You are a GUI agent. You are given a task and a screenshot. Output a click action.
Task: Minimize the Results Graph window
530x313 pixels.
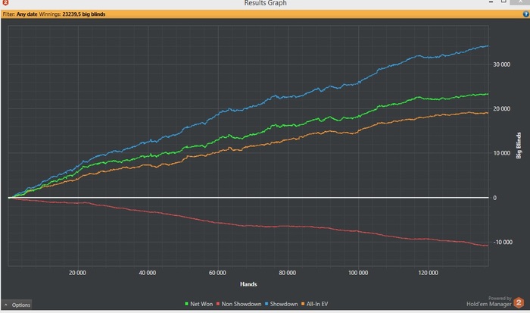[x=491, y=2]
